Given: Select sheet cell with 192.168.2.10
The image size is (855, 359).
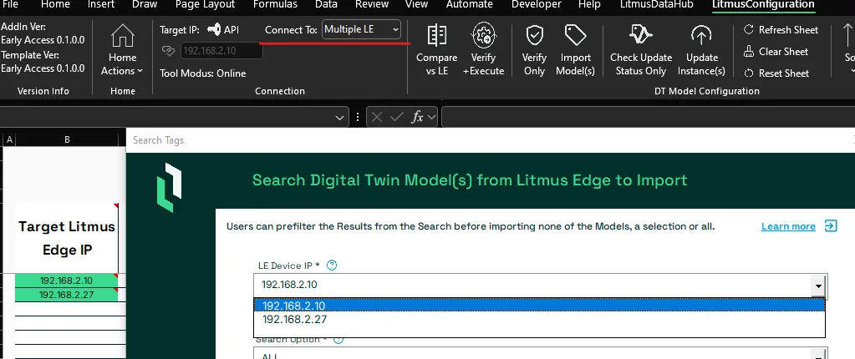Looking at the screenshot, I should pyautogui.click(x=67, y=281).
